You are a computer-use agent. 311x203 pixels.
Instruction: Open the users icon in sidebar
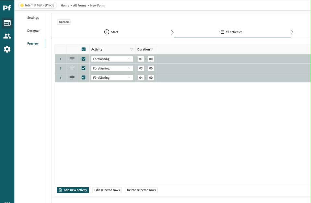7,36
